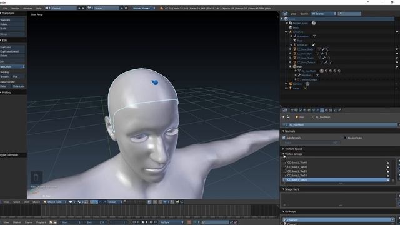Screen dimensions: 400x225
Task: Collapse the Shape Keys panel
Action: tap(283, 189)
